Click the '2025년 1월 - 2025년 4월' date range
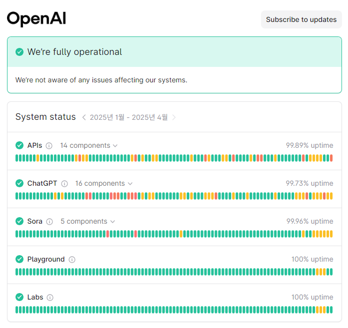 coord(128,117)
